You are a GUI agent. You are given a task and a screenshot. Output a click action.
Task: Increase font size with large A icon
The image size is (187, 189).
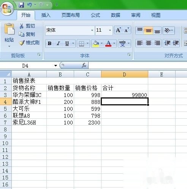coord(118,30)
